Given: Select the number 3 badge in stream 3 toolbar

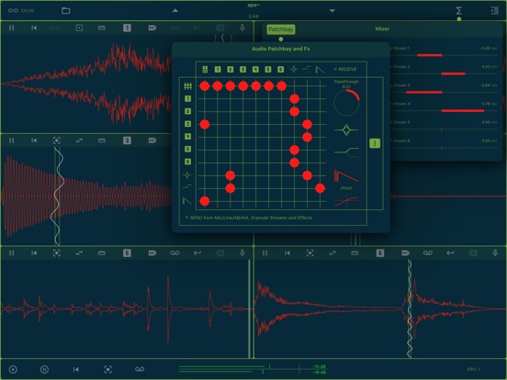Looking at the screenshot, I should [x=127, y=140].
